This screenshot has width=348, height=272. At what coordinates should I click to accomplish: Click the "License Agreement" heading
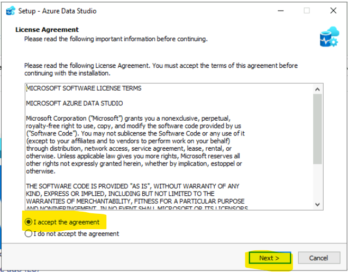coord(47,30)
